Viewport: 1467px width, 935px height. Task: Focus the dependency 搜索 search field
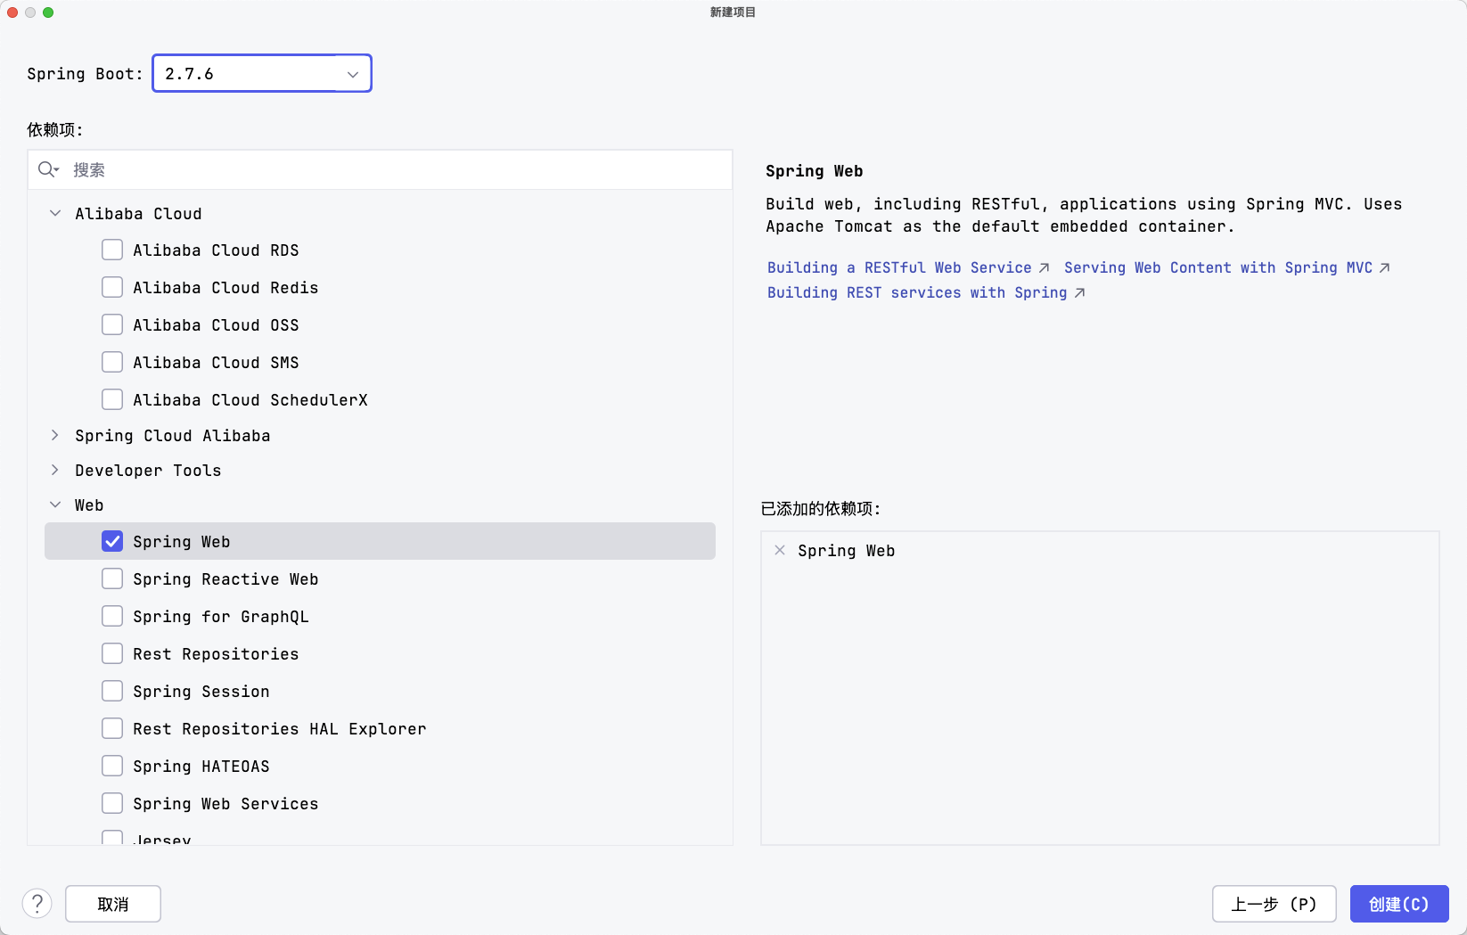pyautogui.click(x=380, y=169)
